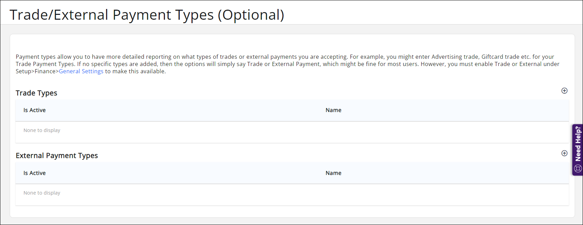Click 'to make this available' text after link
This screenshot has height=225, width=583.
(135, 71)
